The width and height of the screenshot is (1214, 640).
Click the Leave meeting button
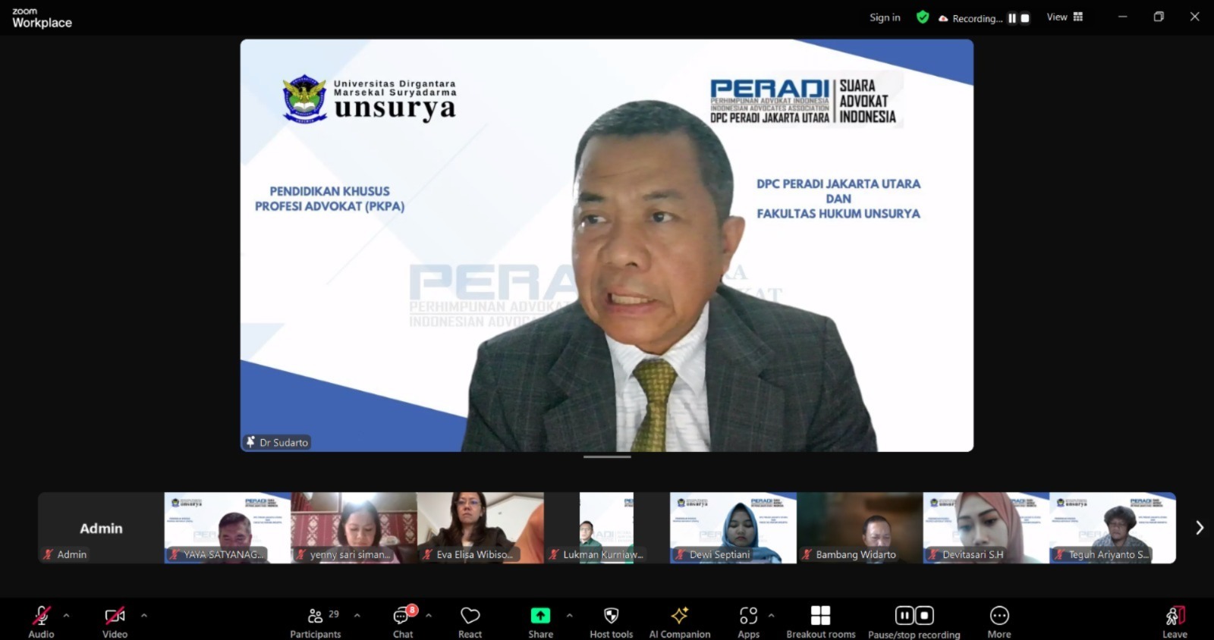[x=1175, y=621]
